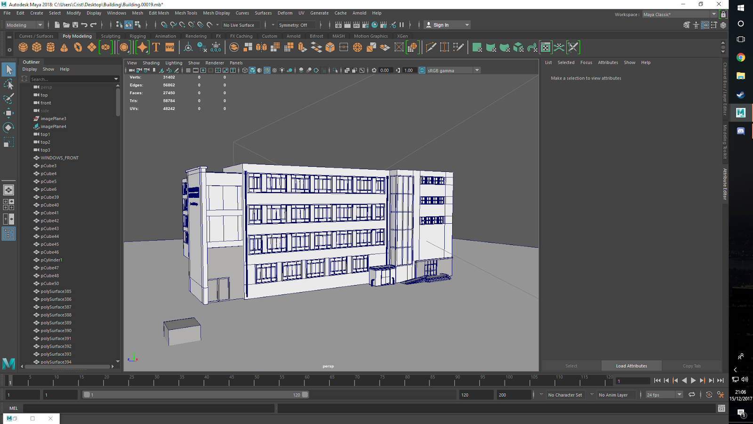Toggle snap to grid in the status line
This screenshot has height=424, width=753.
tap(164, 24)
